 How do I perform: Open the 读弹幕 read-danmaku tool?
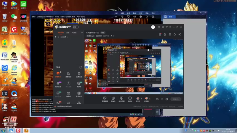[x=79, y=85]
